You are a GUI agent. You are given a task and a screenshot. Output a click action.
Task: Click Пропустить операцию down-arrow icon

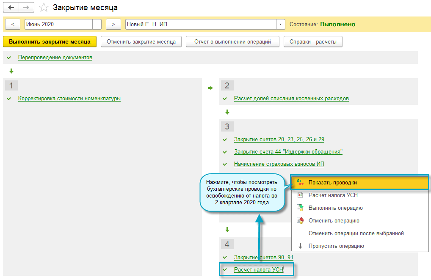click(301, 246)
